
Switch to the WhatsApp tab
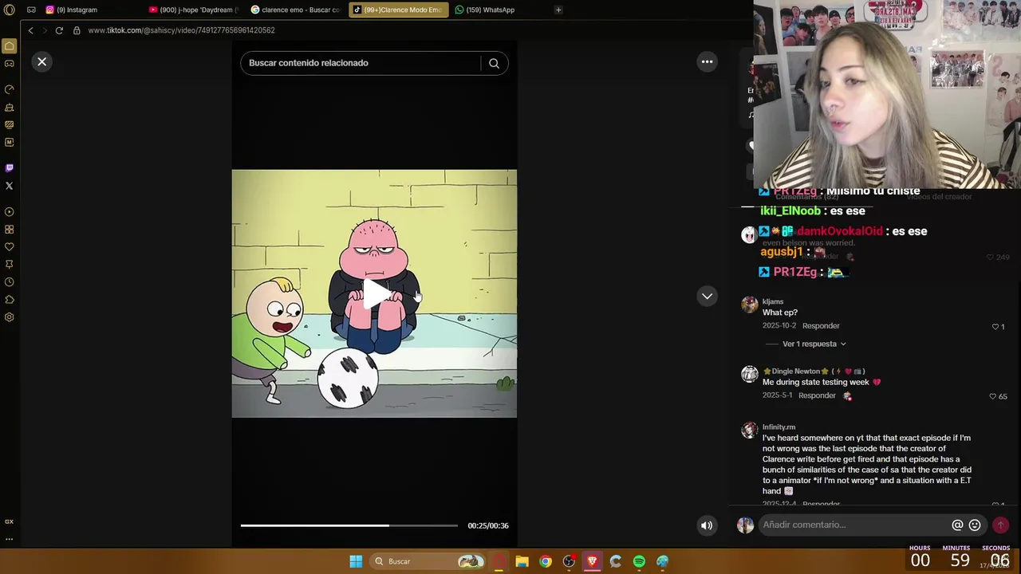click(490, 10)
